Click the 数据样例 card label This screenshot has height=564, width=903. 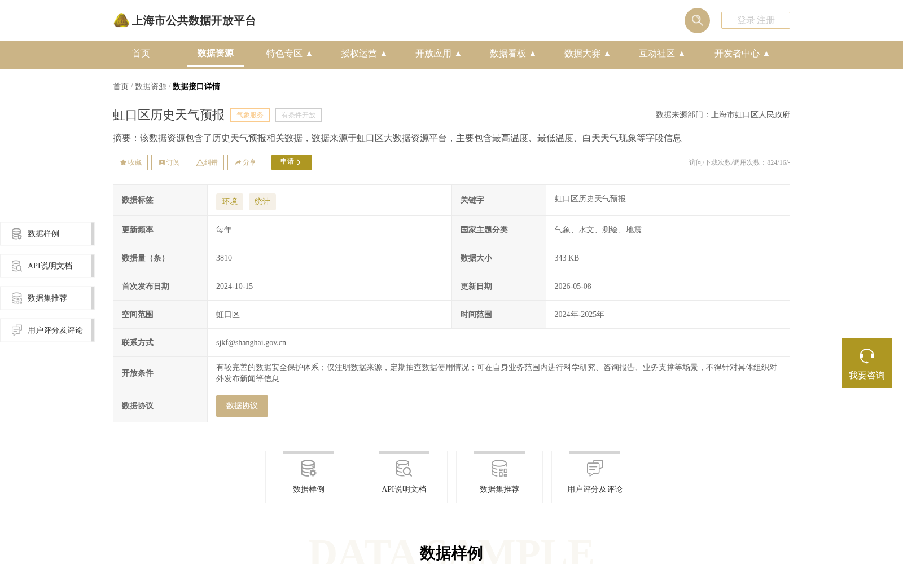point(309,489)
